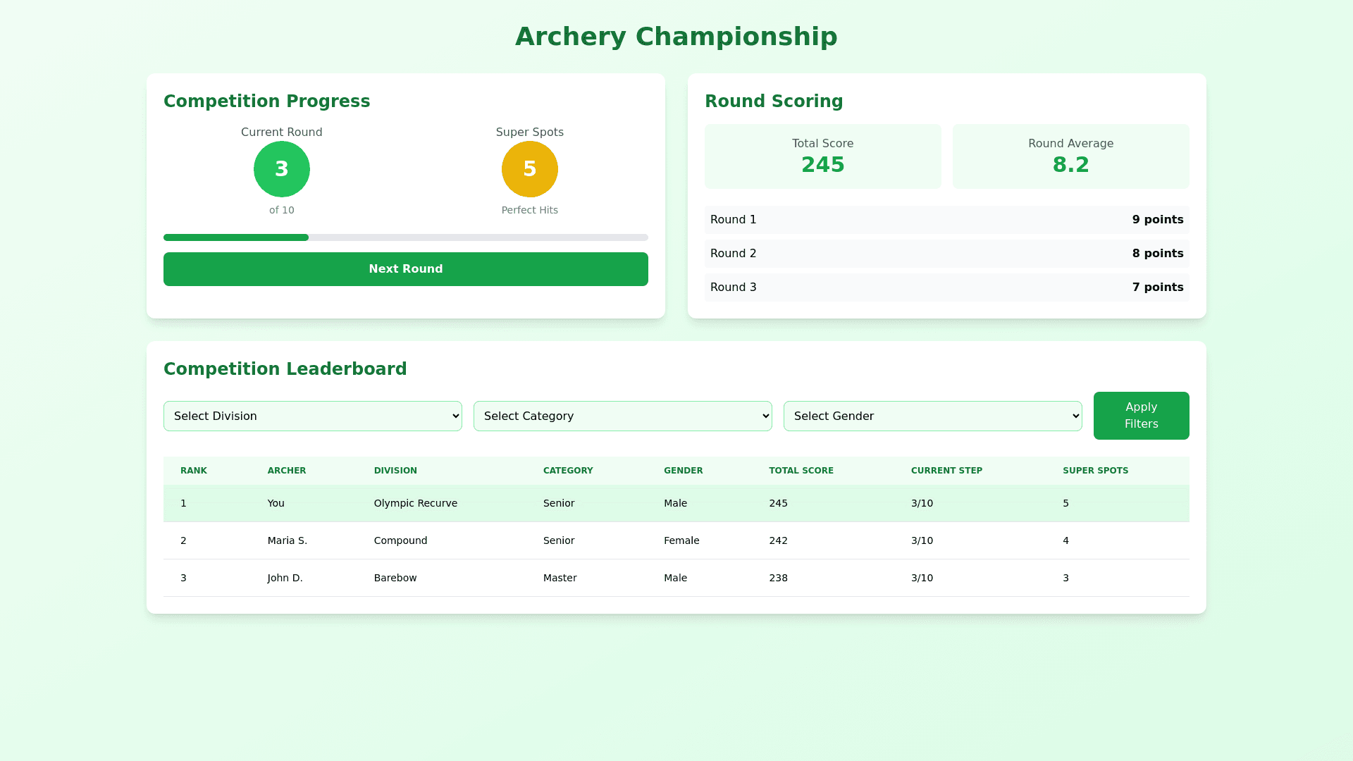Screen dimensions: 1353x761
Task: Select the John D. leaderboard row
Action: (x=676, y=578)
